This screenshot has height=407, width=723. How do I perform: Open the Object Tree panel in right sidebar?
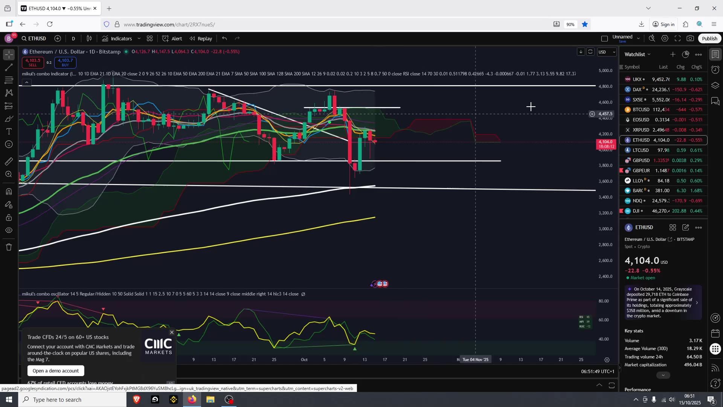pyautogui.click(x=715, y=85)
